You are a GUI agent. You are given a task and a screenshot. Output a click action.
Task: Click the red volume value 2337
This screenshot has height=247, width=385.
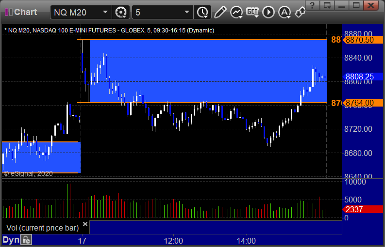pos(363,209)
